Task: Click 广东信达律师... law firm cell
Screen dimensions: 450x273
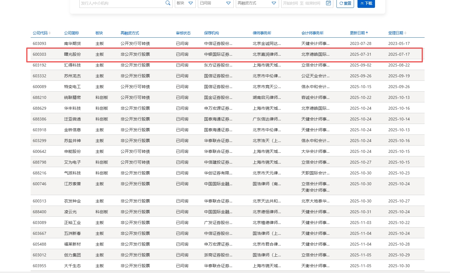Action: pos(267,119)
